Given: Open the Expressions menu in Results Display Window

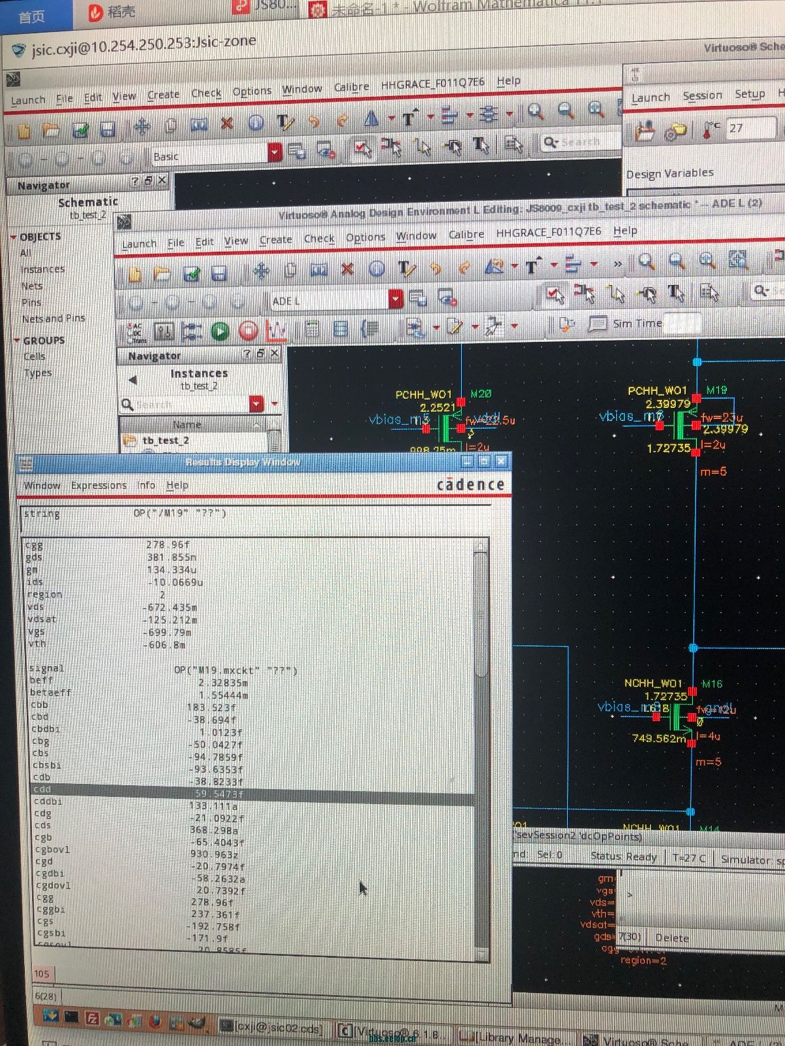Looking at the screenshot, I should [x=99, y=485].
